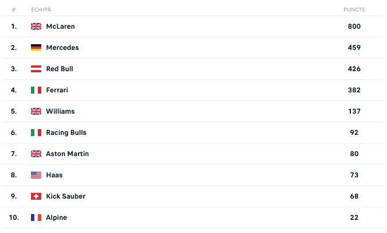Viewport: 387px width, 233px height.
Task: Open the Aston Martin team link
Action: pyautogui.click(x=67, y=154)
